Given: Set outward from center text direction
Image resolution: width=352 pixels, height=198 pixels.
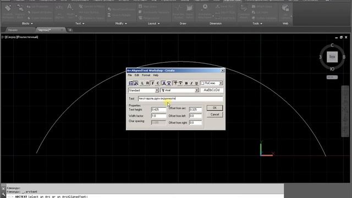Looking at the screenshot, I should (x=175, y=83).
